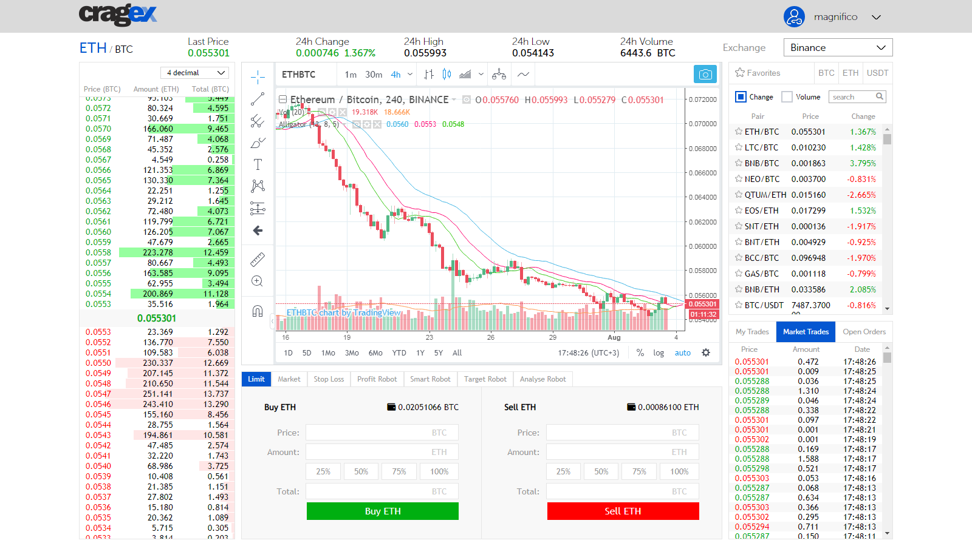
Task: Click the red Sell ETH button
Action: tap(623, 511)
